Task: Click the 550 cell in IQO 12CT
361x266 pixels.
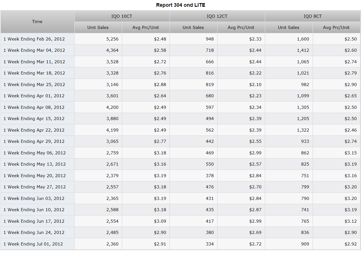Action: [193, 164]
